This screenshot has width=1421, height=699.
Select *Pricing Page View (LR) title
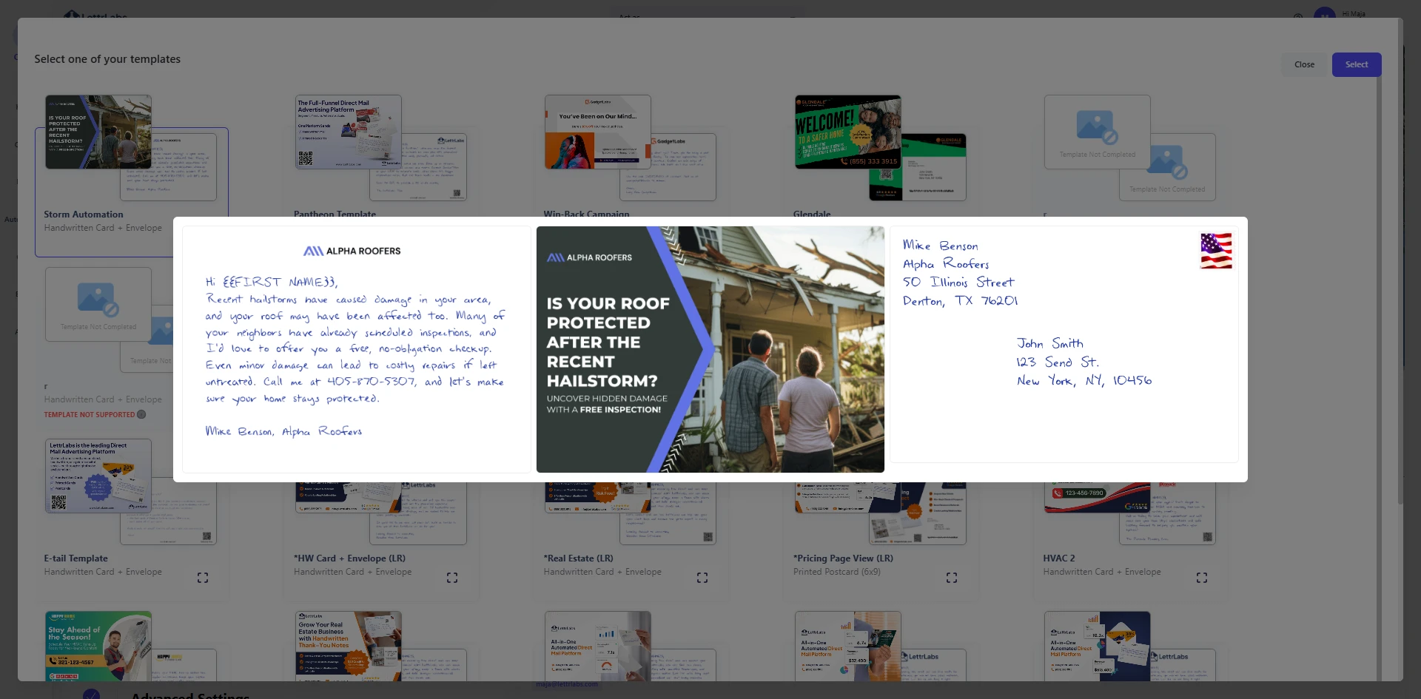[x=843, y=558]
